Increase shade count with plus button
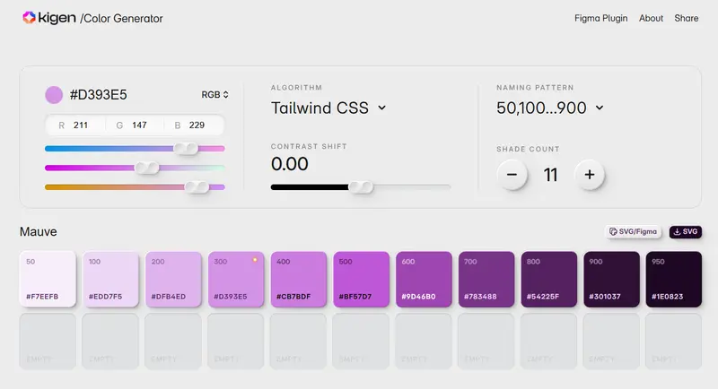The image size is (718, 389). 589,175
